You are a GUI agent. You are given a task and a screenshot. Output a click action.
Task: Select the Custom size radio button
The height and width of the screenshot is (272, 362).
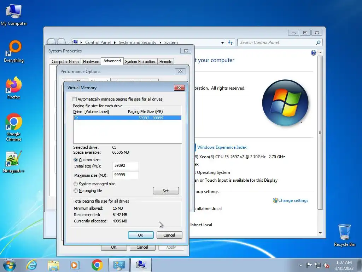point(76,160)
